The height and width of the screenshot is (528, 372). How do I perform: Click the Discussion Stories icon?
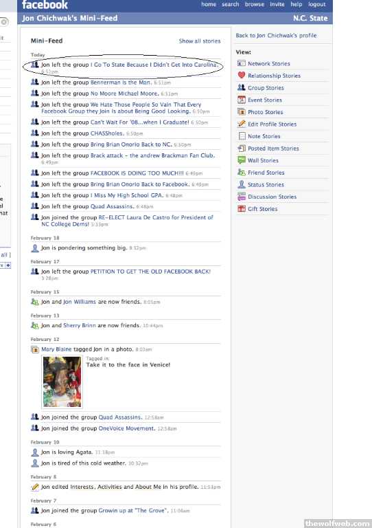point(242,197)
